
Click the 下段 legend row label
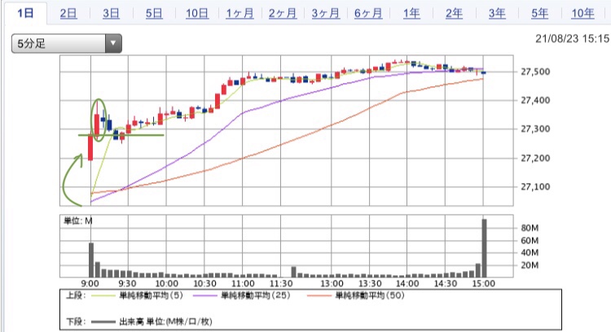[76, 321]
